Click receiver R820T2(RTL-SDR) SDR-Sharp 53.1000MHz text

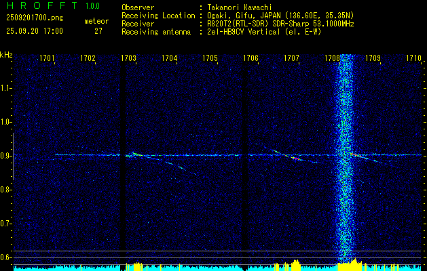280,24
